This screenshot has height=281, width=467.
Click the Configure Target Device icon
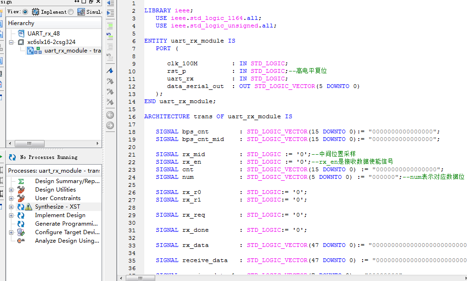click(21, 232)
